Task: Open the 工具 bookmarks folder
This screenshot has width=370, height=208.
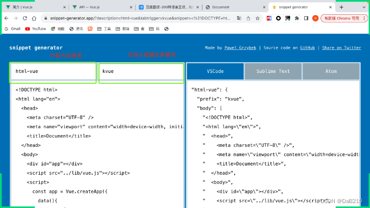Action: [x=104, y=29]
